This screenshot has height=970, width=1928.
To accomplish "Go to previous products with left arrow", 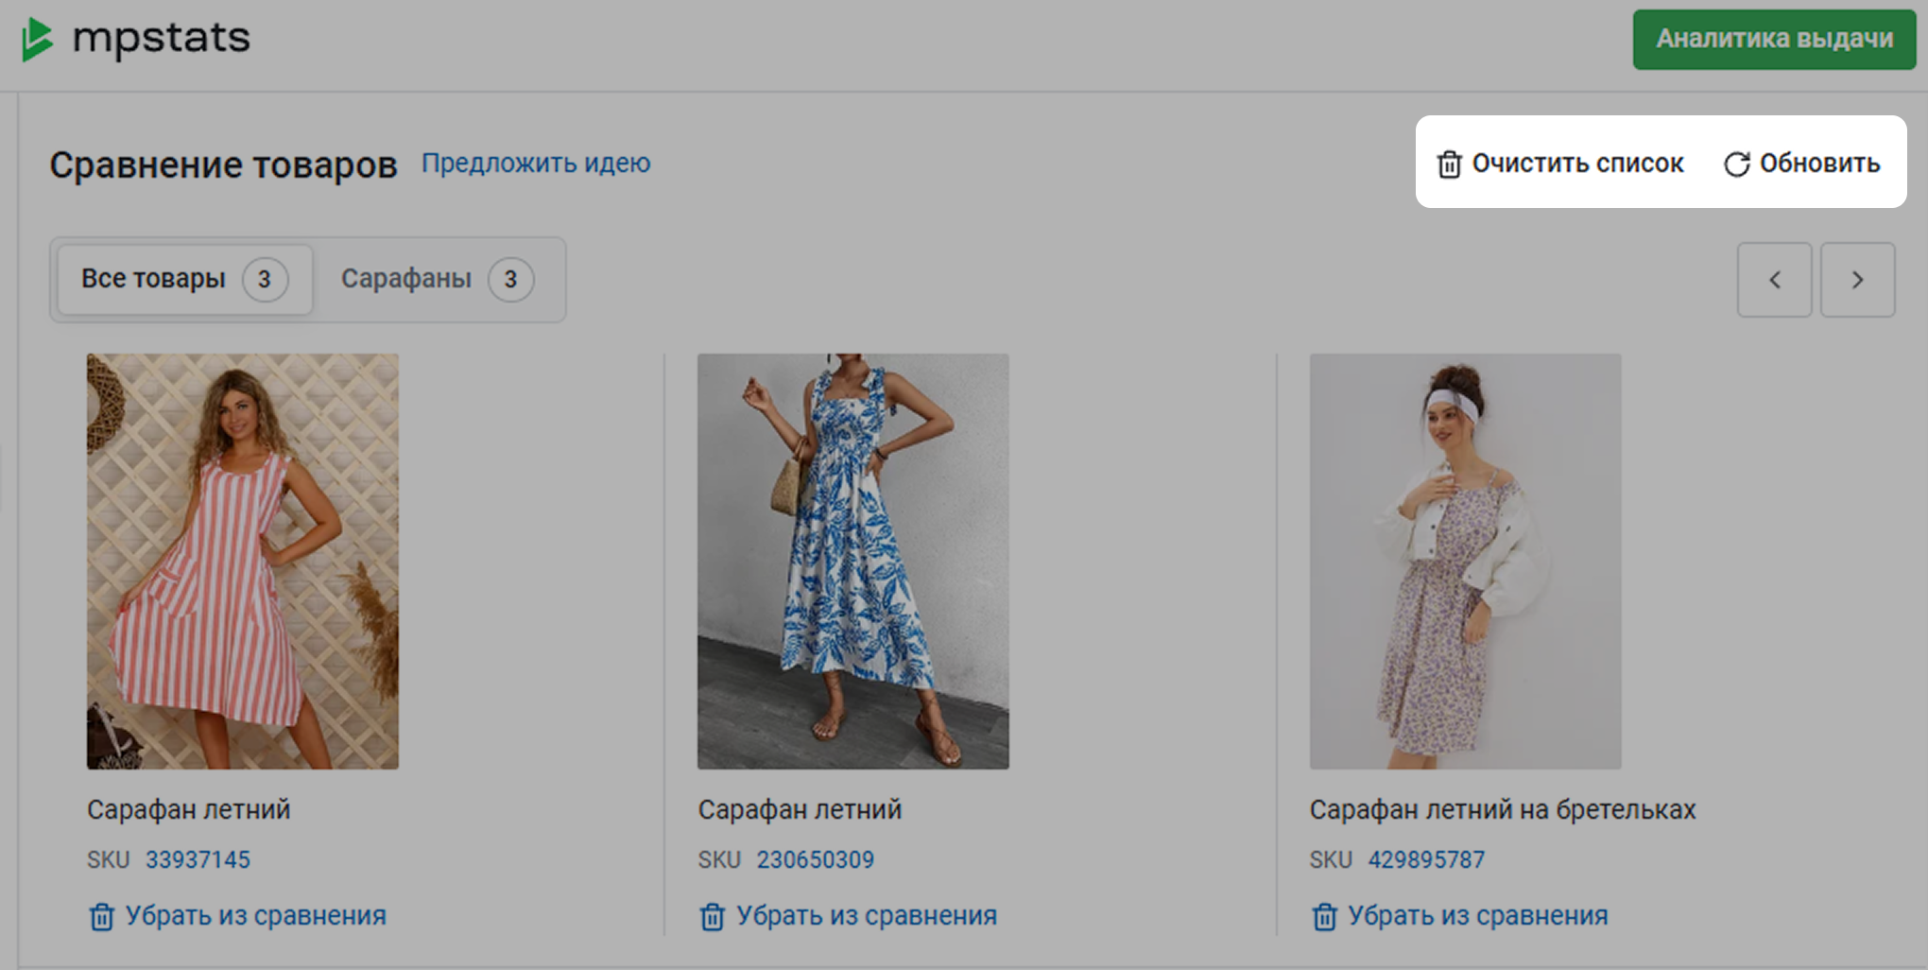I will click(x=1774, y=280).
